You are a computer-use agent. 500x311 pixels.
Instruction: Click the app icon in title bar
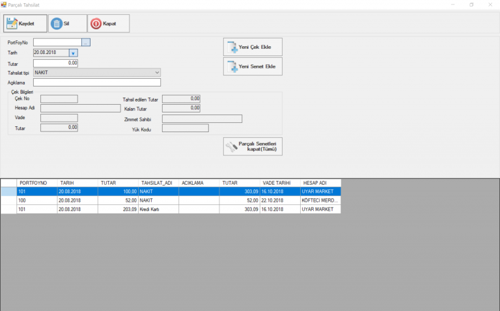[x=4, y=4]
